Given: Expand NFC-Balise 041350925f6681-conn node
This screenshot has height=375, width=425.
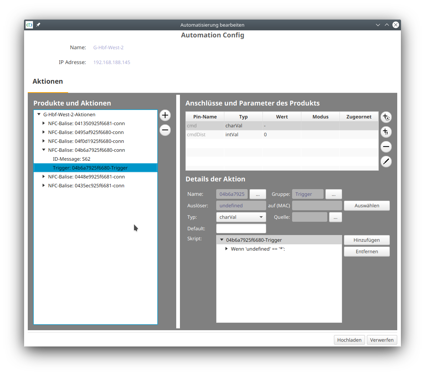Looking at the screenshot, I should tap(44, 123).
